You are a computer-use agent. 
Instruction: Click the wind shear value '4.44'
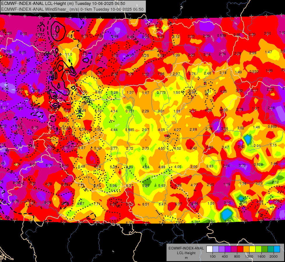pyautogui.click(x=114, y=130)
